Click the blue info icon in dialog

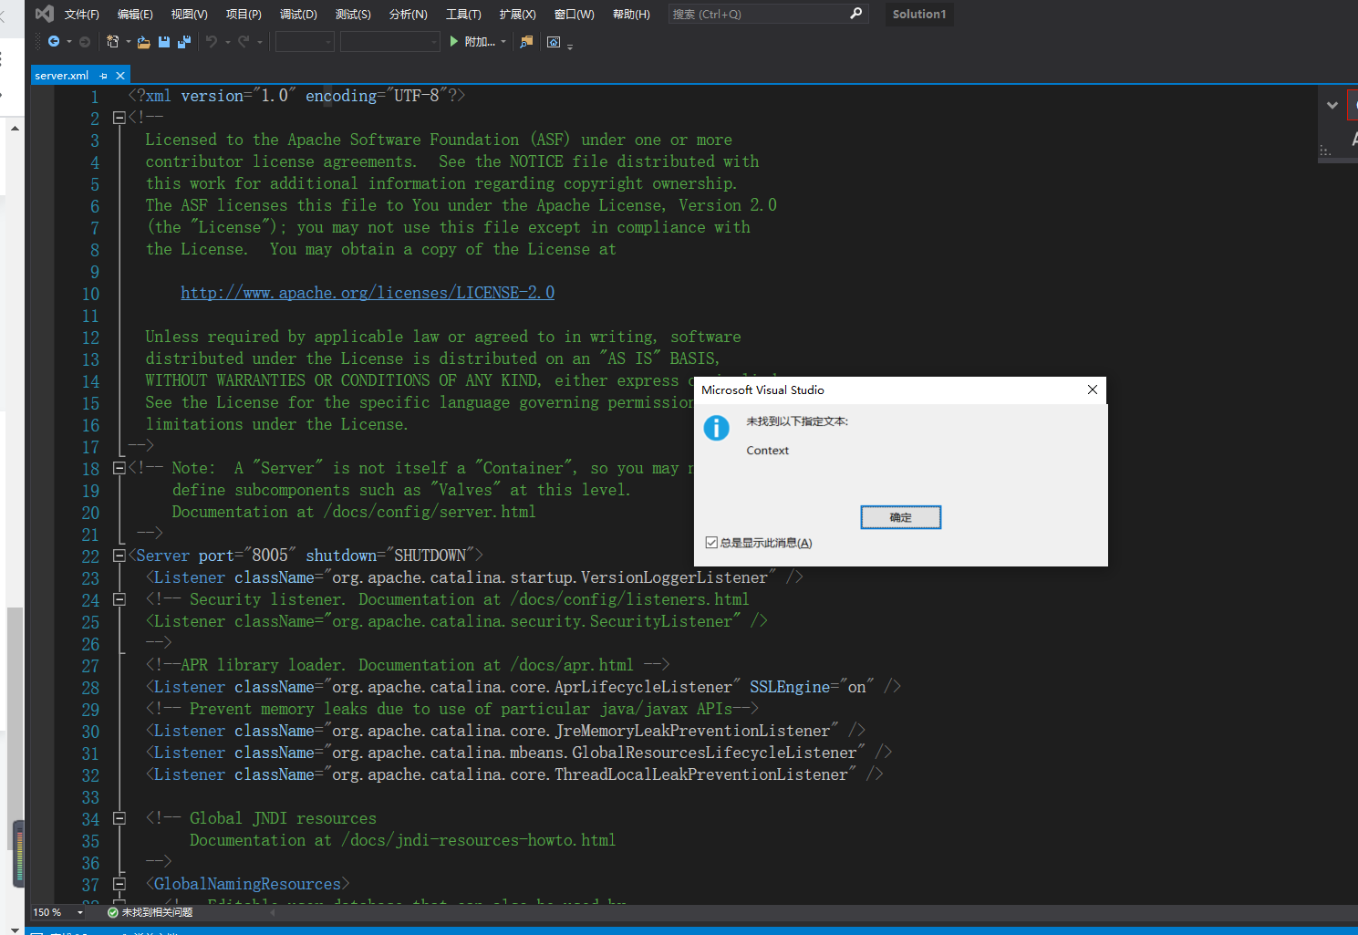tap(716, 428)
